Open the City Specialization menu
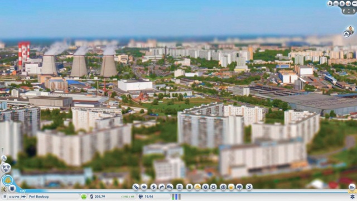 pyautogui.click(x=249, y=187)
